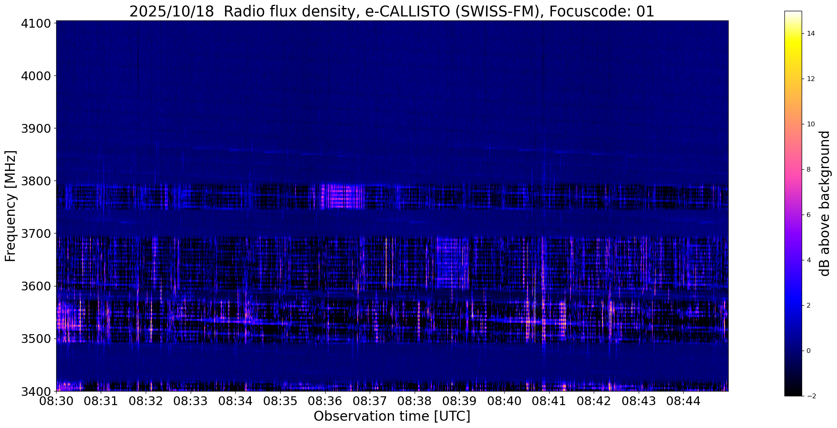Click the 'Frequency [MHz]' y-axis label
This screenshot has height=428, width=837.
10,206
